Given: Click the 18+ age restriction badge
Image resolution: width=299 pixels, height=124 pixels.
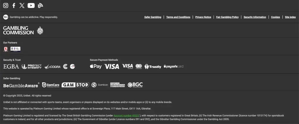Looking at the screenshot, I should 6,17.
